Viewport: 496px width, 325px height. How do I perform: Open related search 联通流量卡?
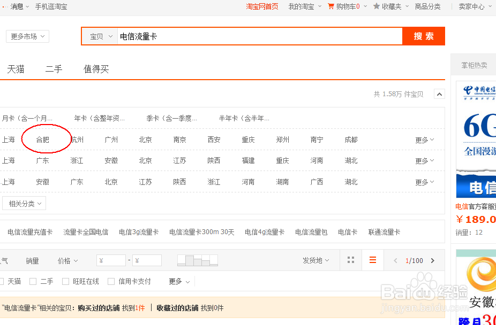pyautogui.click(x=385, y=232)
